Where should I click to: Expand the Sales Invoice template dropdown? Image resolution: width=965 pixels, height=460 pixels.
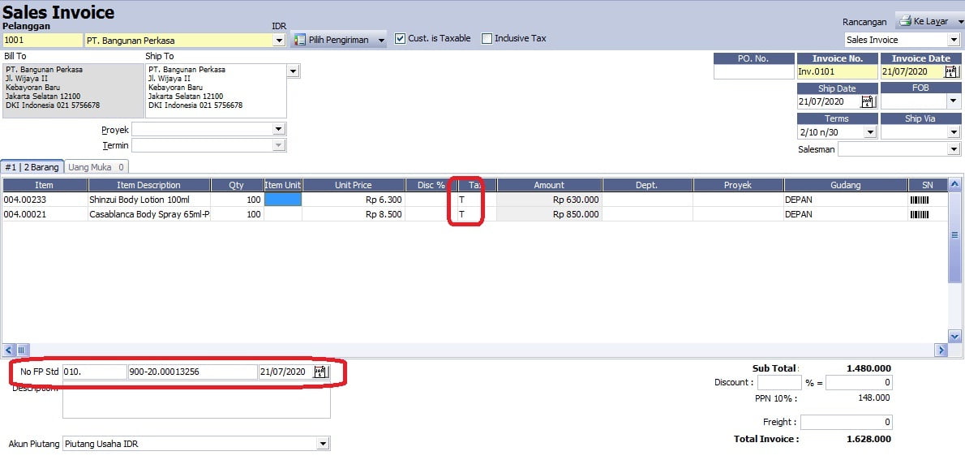[x=954, y=40]
